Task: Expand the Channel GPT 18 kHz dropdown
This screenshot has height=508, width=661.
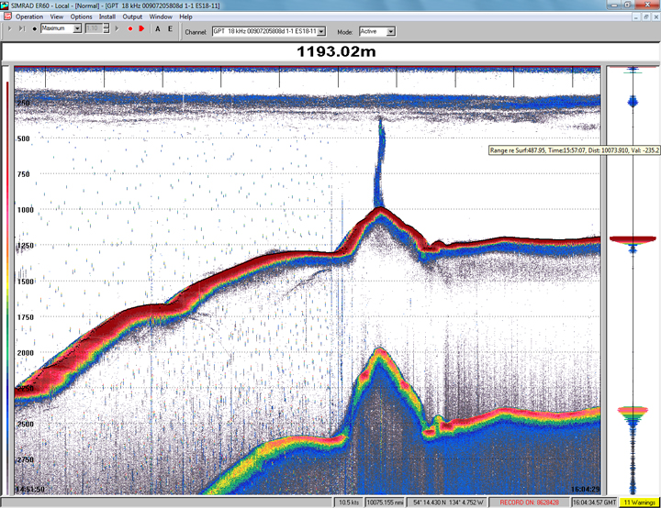Action: click(321, 31)
